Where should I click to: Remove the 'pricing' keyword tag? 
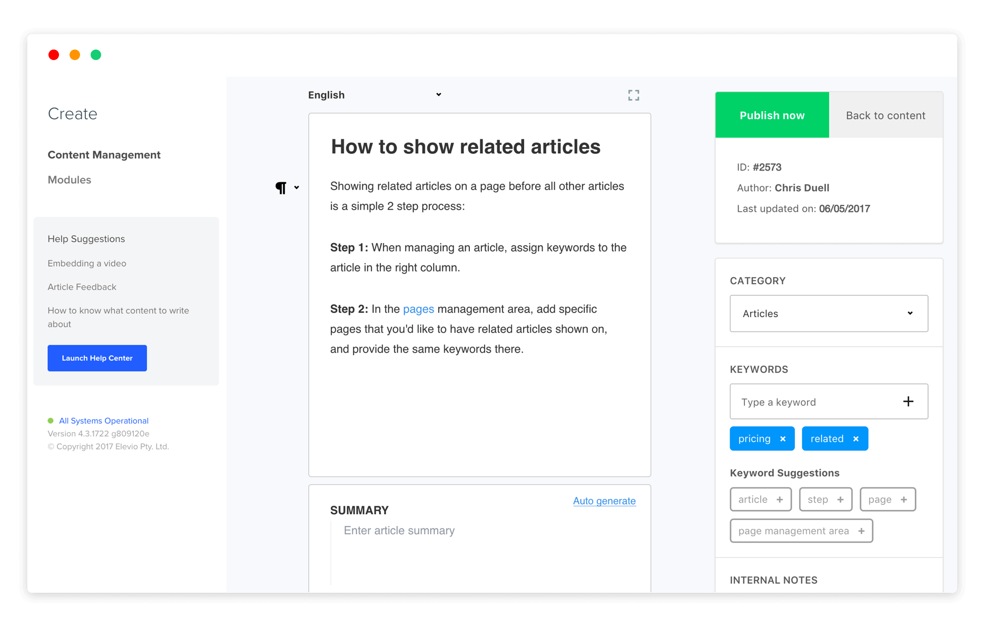pos(783,439)
